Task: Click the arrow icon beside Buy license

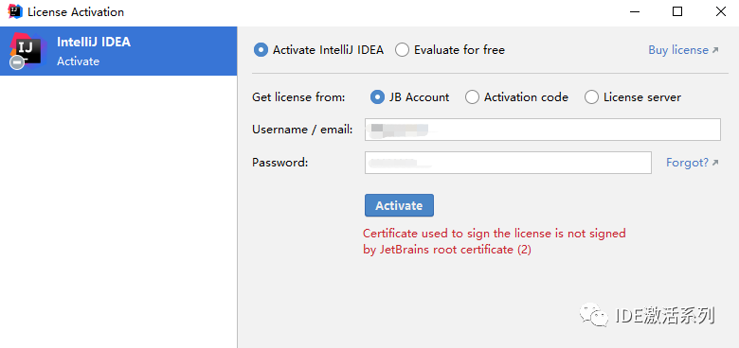Action: point(715,50)
